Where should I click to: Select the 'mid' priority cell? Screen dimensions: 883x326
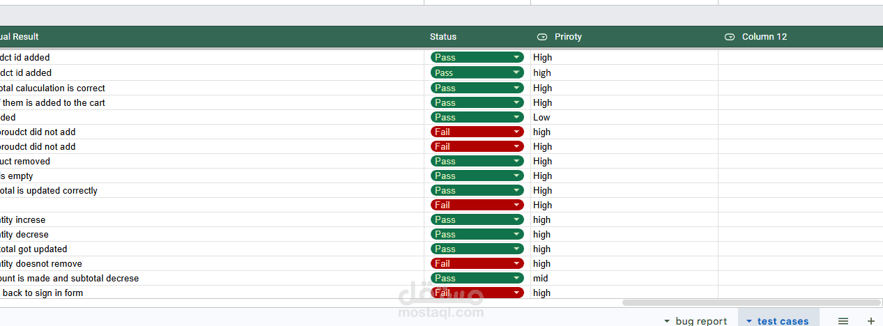(541, 278)
